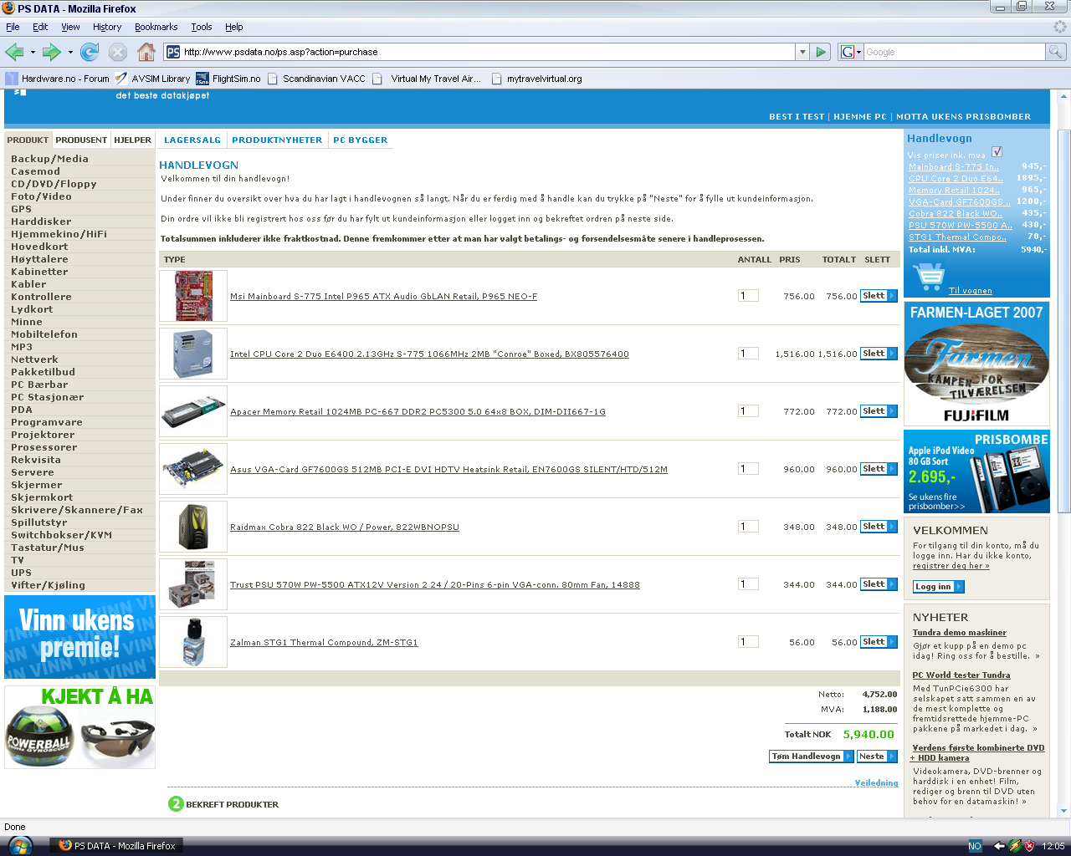Switch to the PRODUSENT tab

[x=81, y=140]
